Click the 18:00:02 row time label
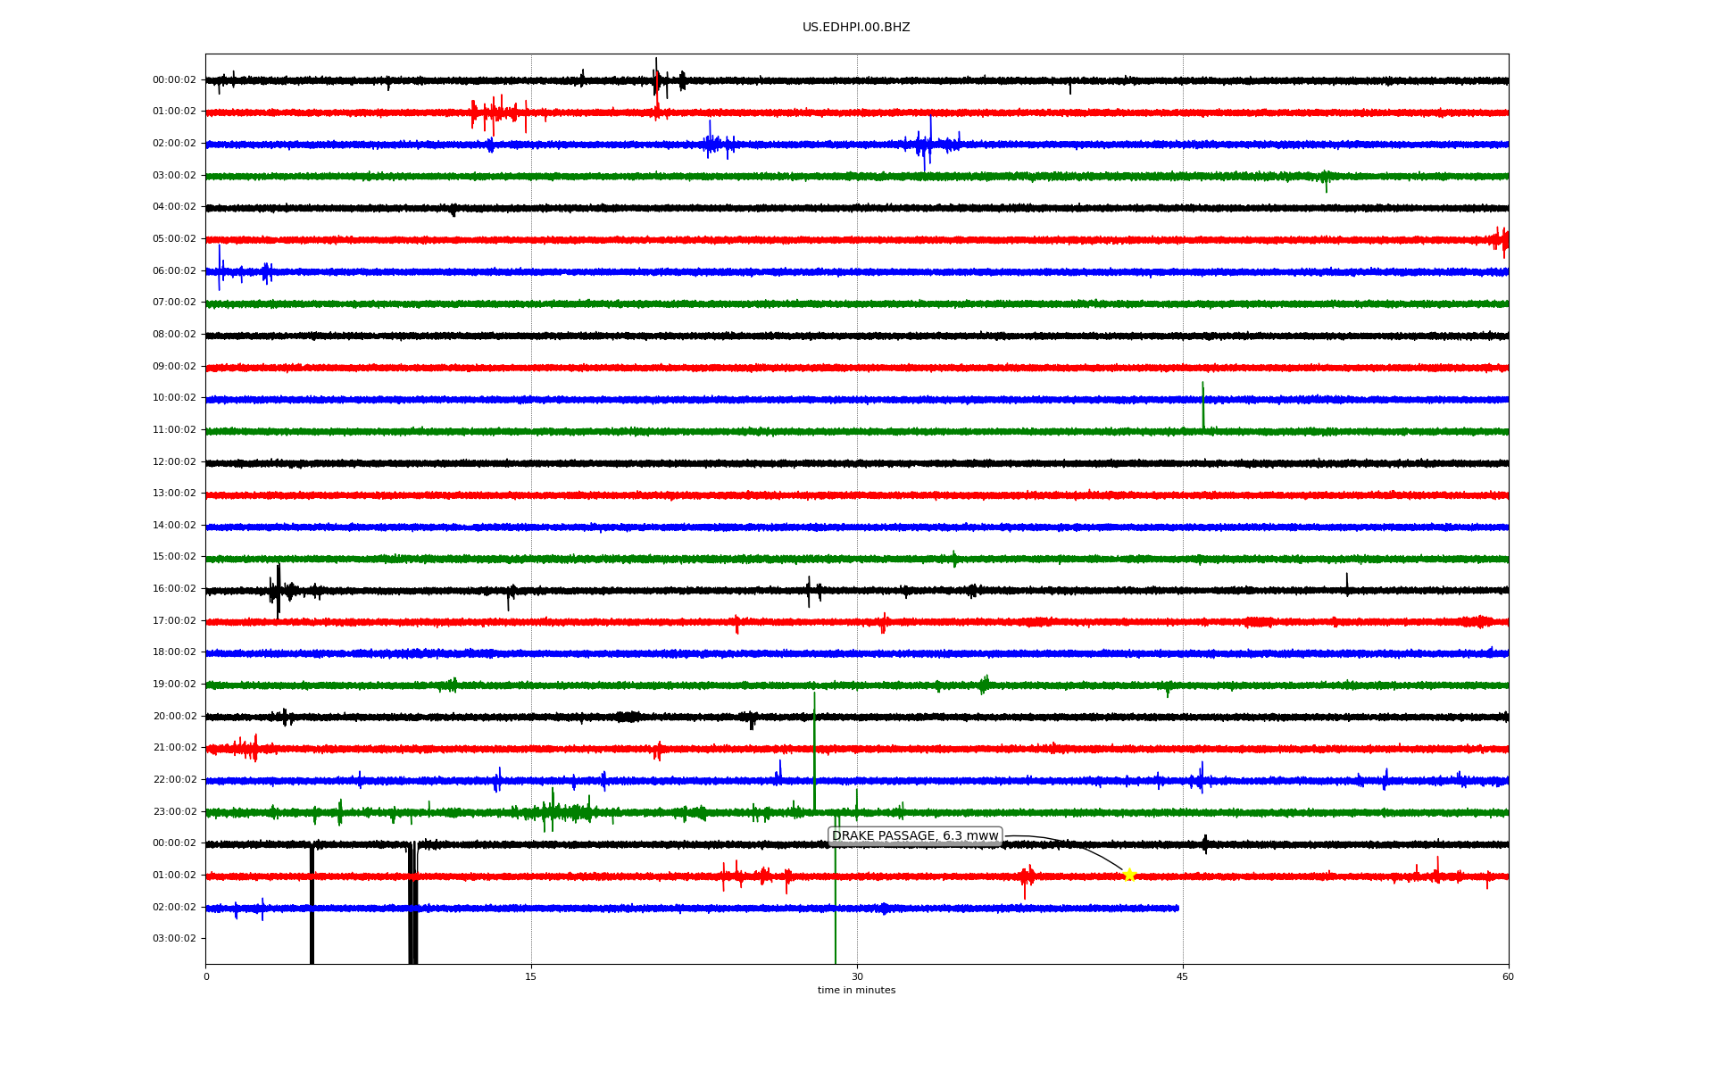 pyautogui.click(x=174, y=652)
